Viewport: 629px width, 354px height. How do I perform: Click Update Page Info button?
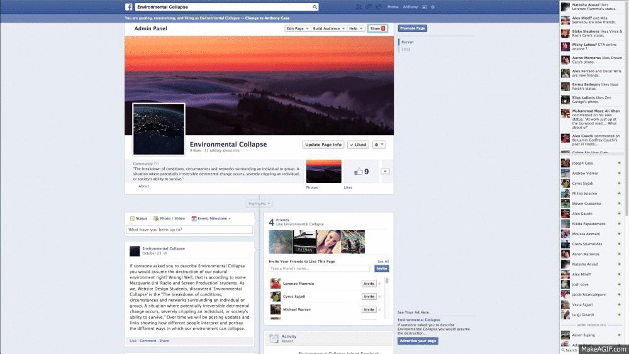click(x=323, y=145)
